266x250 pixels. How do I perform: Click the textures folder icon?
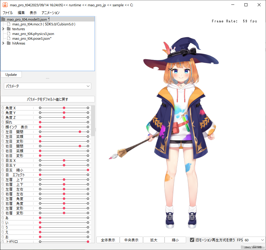(x=9, y=29)
